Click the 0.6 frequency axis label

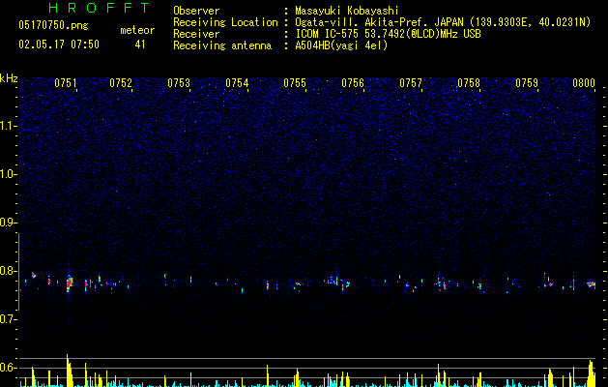9,368
